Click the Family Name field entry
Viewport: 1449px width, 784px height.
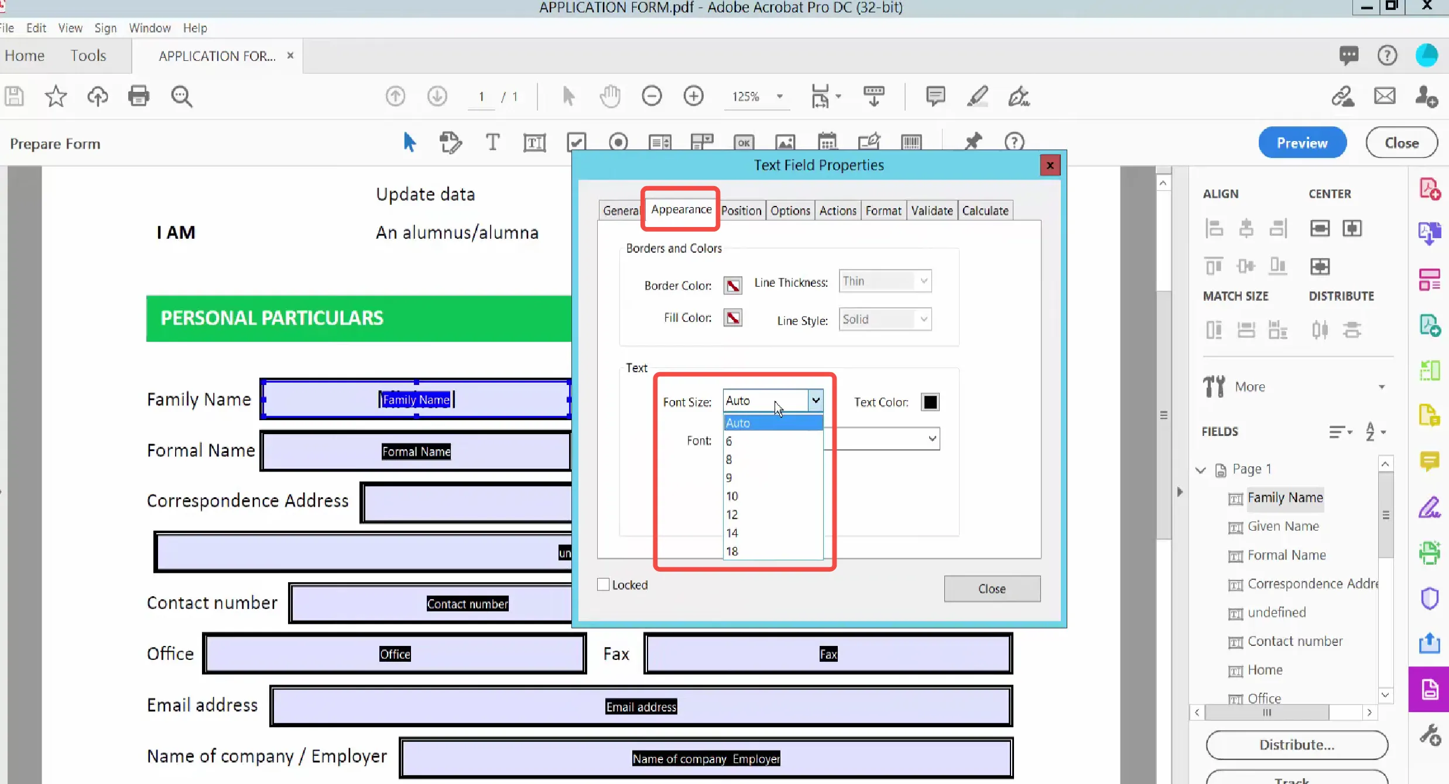(x=1284, y=497)
